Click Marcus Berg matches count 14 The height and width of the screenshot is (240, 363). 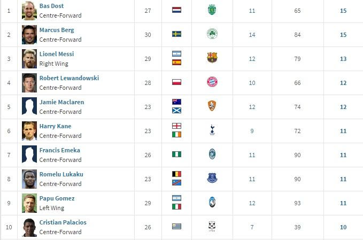coord(252,34)
